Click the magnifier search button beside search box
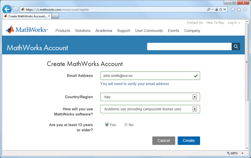The image size is (251, 158). tap(236, 46)
